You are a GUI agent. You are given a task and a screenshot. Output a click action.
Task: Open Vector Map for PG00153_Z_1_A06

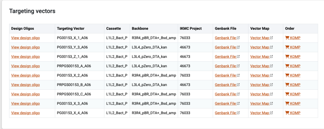tap(260, 57)
